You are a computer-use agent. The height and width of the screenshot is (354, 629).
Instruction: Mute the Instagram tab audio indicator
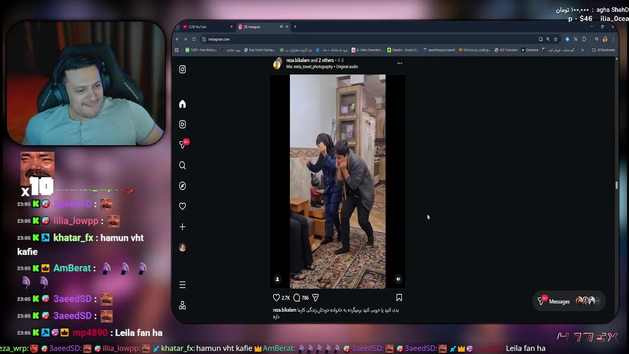click(x=281, y=27)
